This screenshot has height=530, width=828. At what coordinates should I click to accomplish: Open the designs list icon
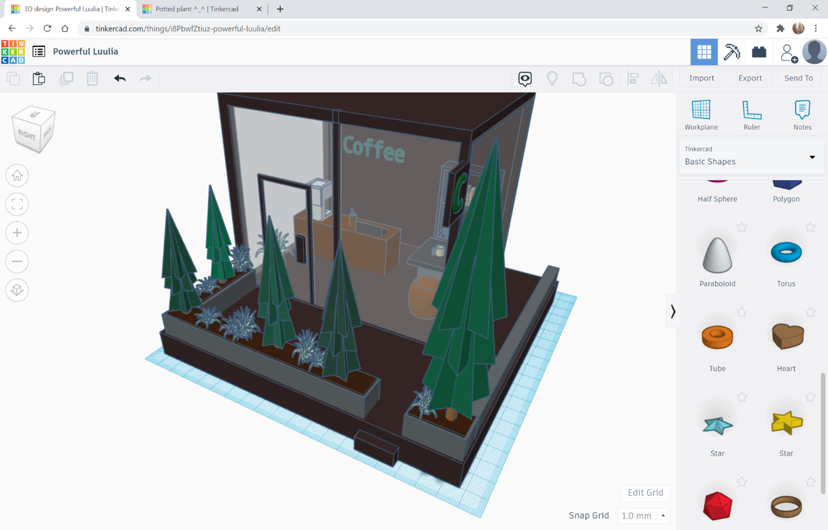pyautogui.click(x=39, y=51)
